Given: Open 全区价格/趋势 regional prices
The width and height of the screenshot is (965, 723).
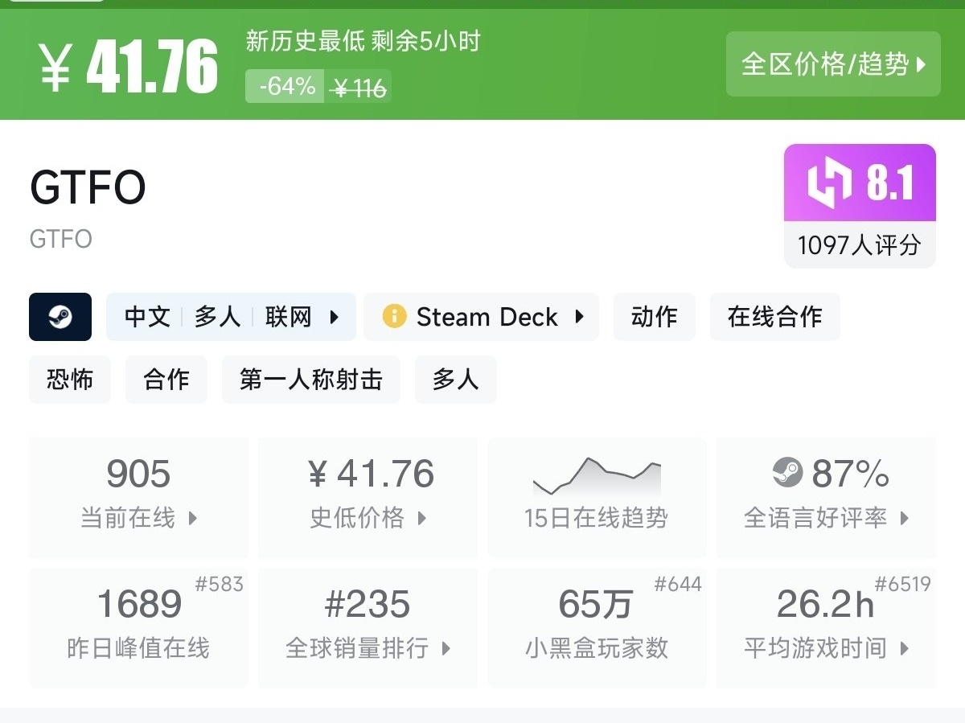Looking at the screenshot, I should point(832,64).
